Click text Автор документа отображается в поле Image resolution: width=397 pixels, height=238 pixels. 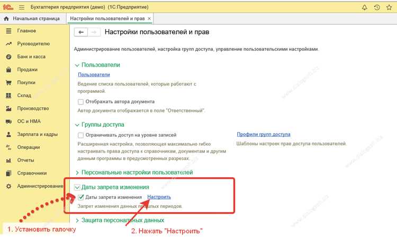141,110
